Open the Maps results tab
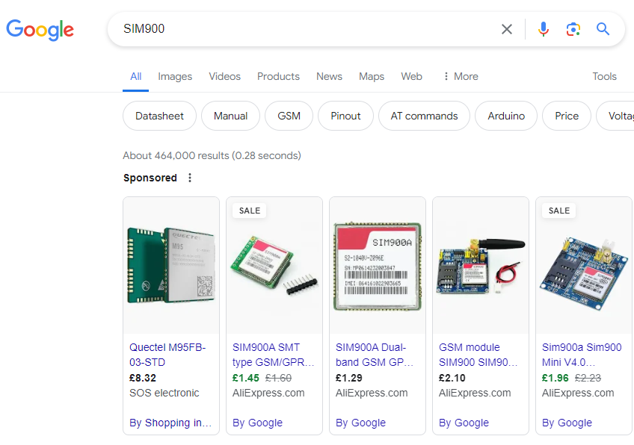This screenshot has width=634, height=445. click(372, 76)
